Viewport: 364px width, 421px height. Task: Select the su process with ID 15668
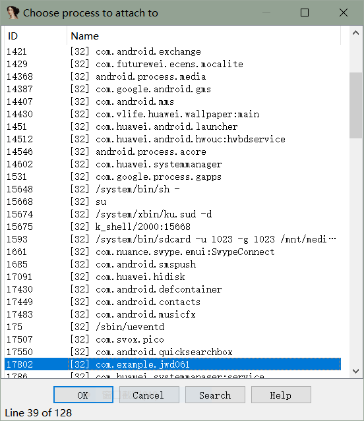(x=173, y=202)
